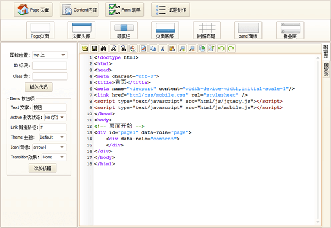Image resolution: width=331 pixels, height=228 pixels.
Task: Open the 图标位置 dropdown showing top 上
Action: (49, 55)
